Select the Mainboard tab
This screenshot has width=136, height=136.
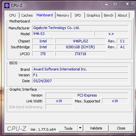pyautogui.click(x=45, y=15)
